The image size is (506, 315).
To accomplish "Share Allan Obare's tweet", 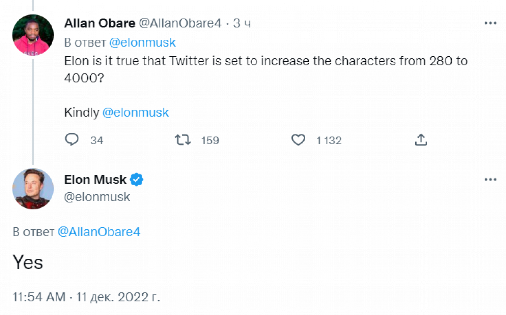I will coord(421,139).
